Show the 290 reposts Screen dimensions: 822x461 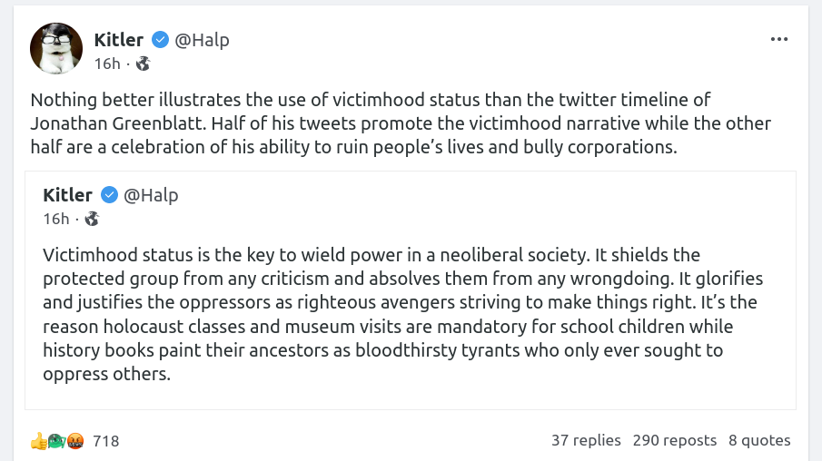pos(675,440)
